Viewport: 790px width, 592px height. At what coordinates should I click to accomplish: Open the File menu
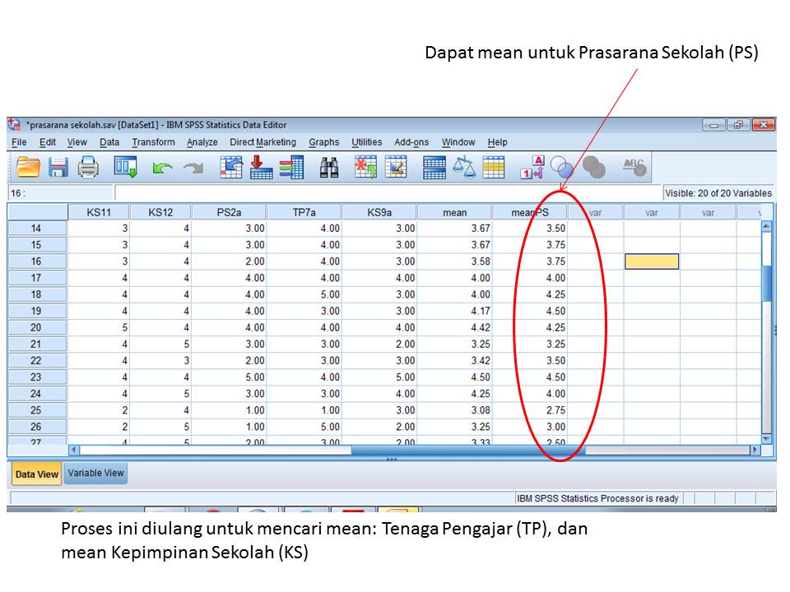[x=19, y=142]
